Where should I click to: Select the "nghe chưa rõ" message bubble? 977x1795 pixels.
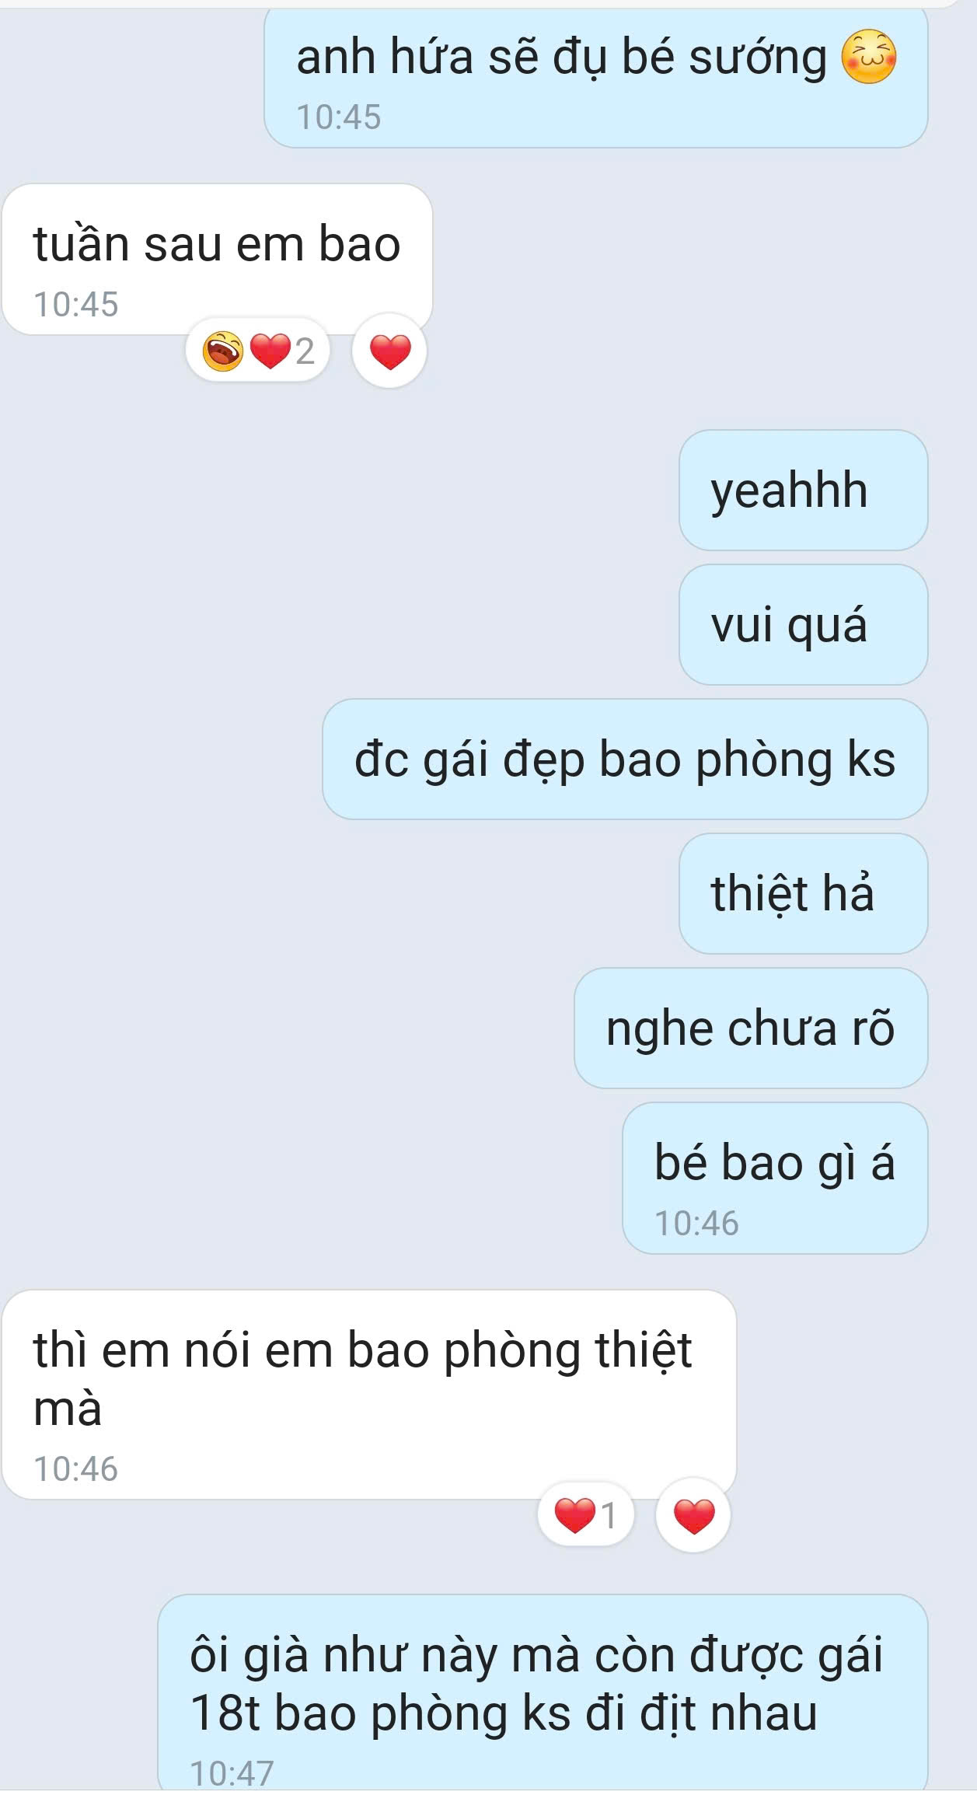(x=751, y=1028)
